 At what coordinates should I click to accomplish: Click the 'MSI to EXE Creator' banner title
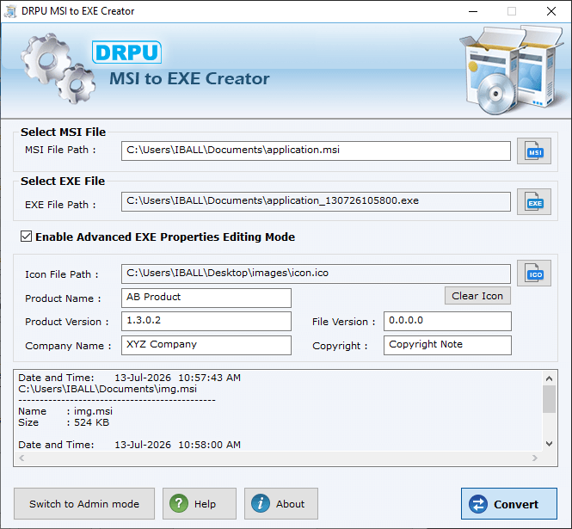pos(190,78)
